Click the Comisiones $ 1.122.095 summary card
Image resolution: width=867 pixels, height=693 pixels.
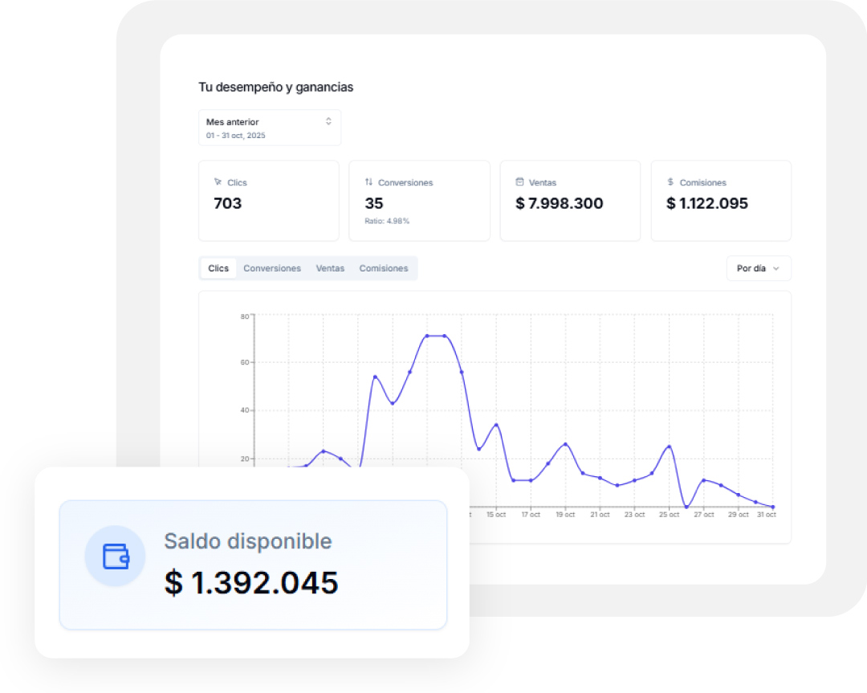[x=721, y=201]
